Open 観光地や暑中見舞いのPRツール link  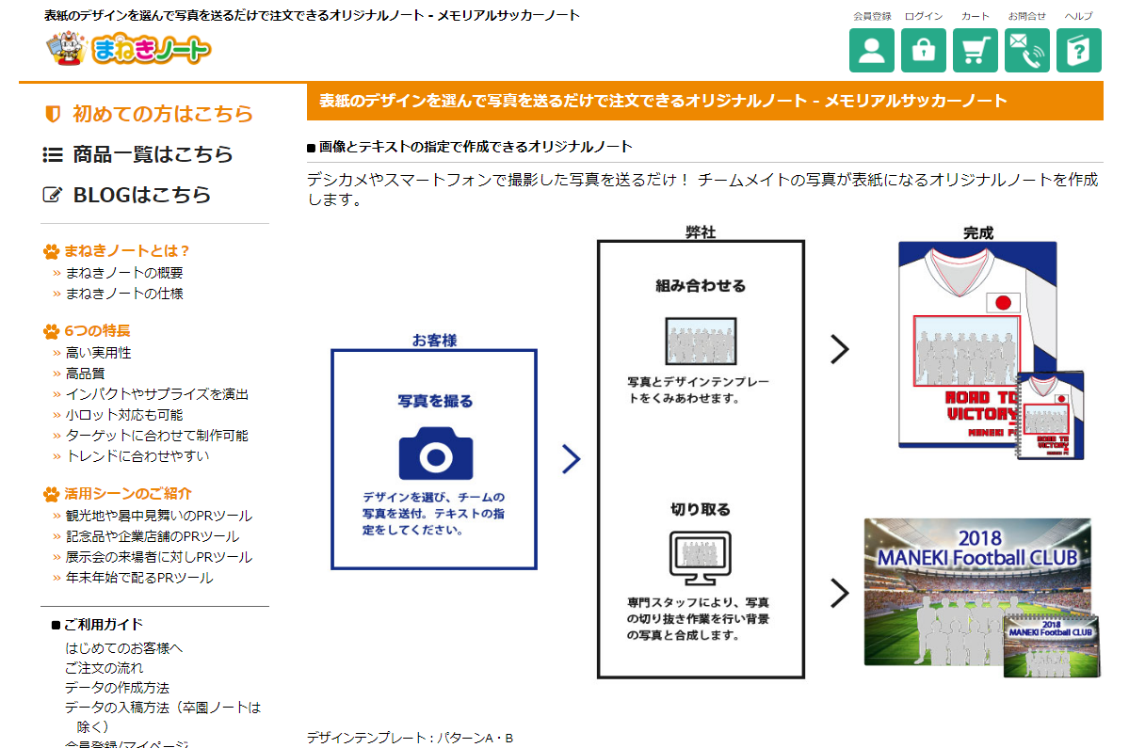(x=159, y=516)
